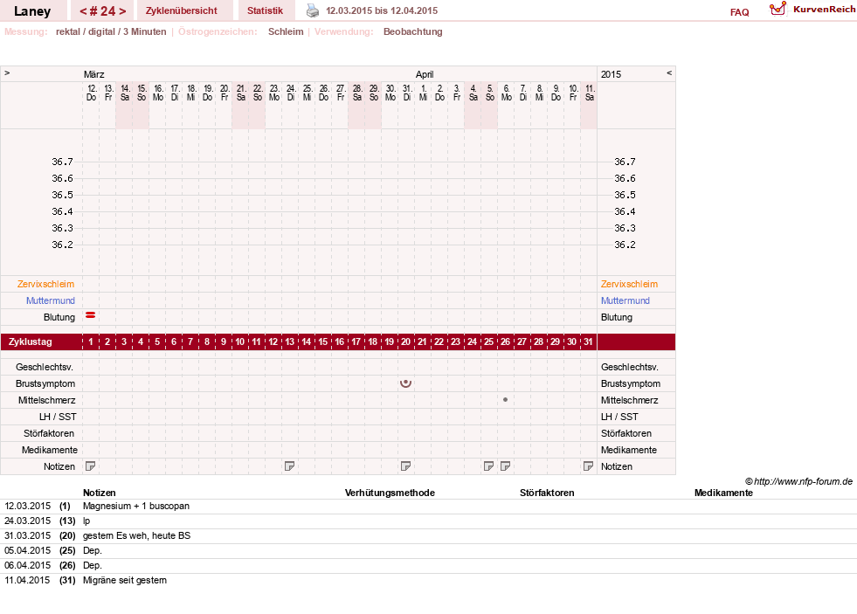Screen dimensions: 857x614
Task: Click the small arrow left of März header
Action: click(7, 72)
